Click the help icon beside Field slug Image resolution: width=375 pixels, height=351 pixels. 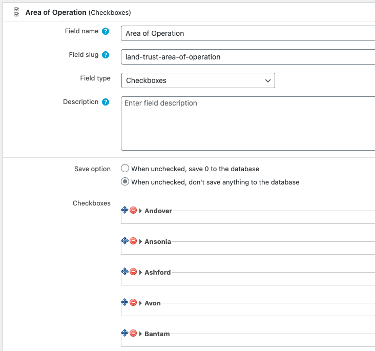pos(106,55)
